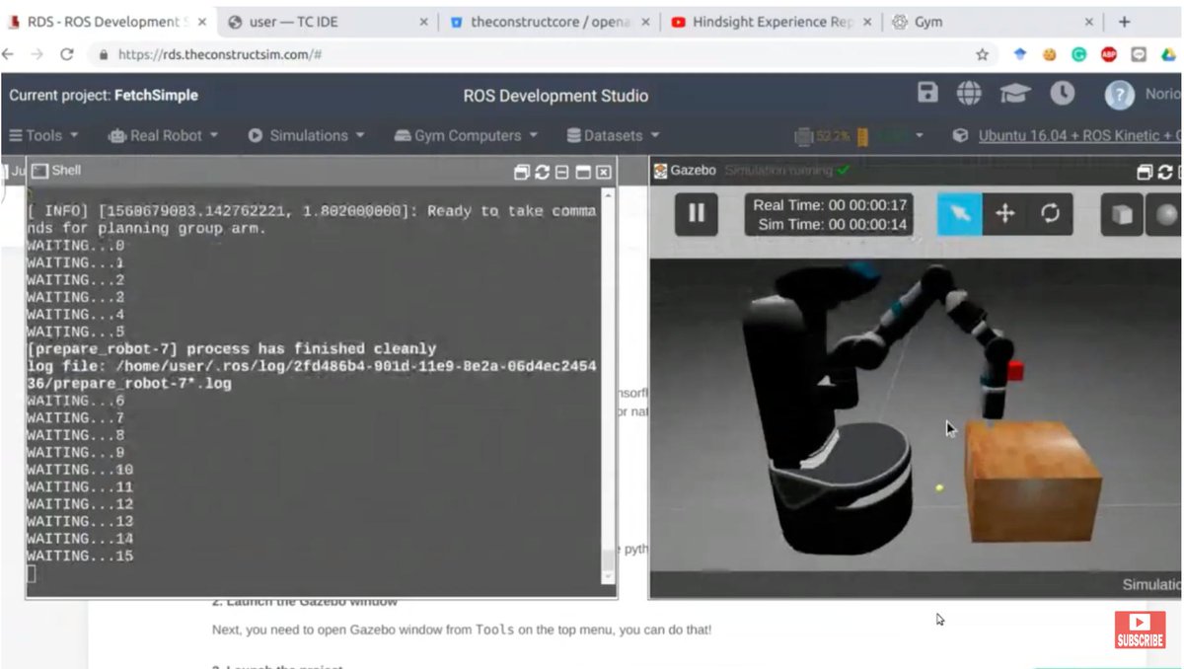Screen dimensions: 1184x669
Task: Click the 'Current project: FetchSimple' label
Action: click(104, 96)
